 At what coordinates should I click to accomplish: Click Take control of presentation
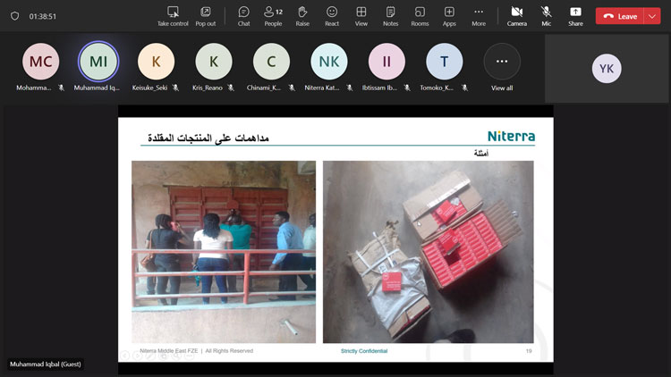[x=174, y=15]
